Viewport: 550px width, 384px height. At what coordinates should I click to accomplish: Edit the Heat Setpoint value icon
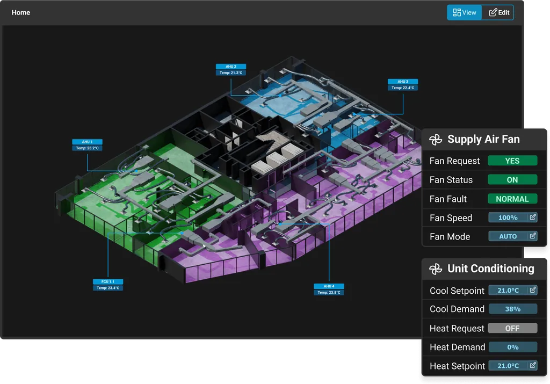pyautogui.click(x=533, y=365)
